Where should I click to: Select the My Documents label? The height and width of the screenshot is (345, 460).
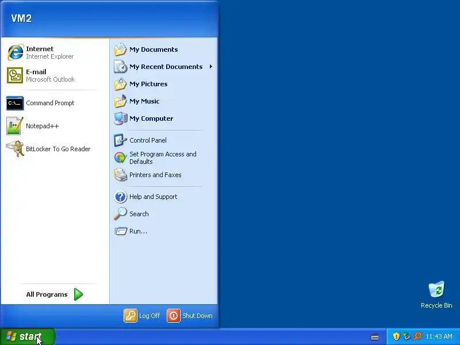point(154,49)
